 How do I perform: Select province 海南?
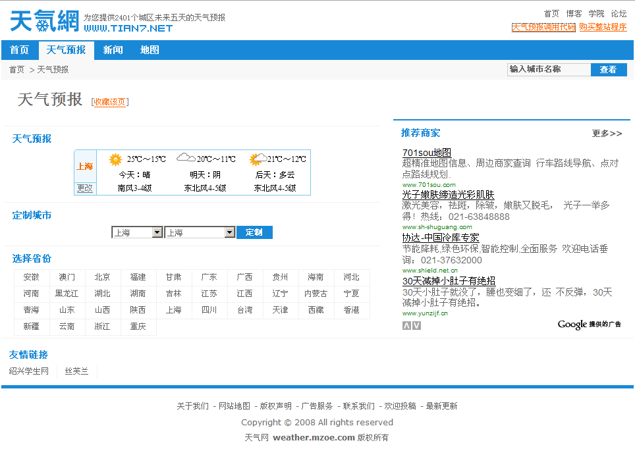click(x=316, y=277)
